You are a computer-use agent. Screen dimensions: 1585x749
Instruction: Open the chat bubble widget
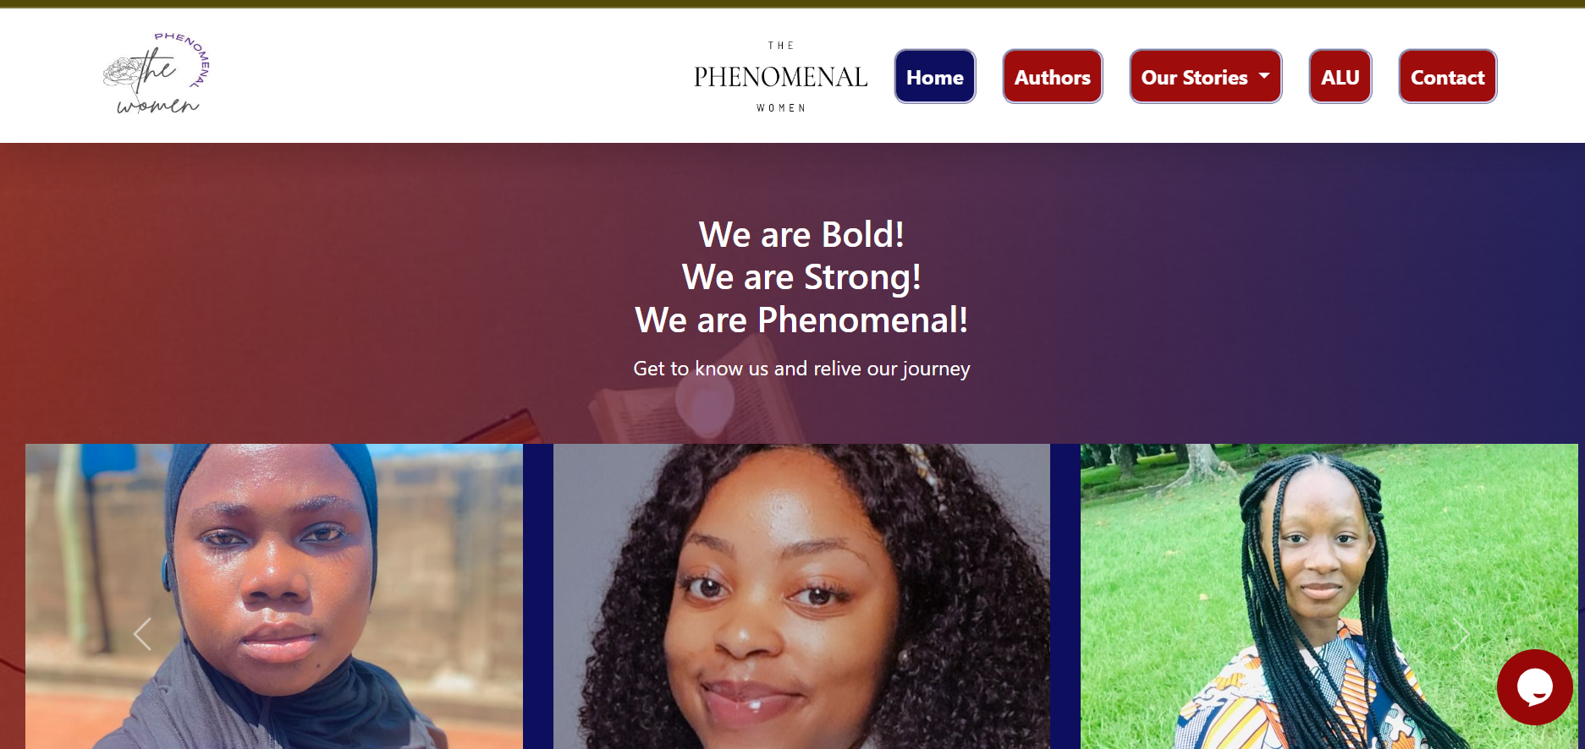(1534, 686)
